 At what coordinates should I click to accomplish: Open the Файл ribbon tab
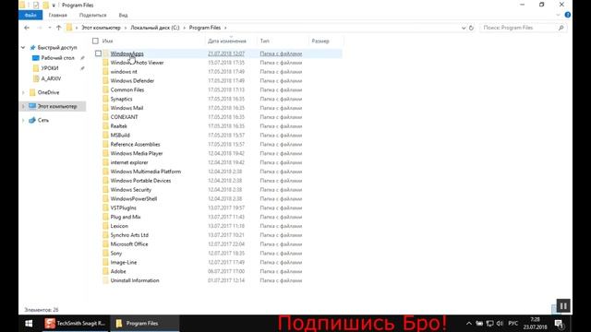[30, 15]
